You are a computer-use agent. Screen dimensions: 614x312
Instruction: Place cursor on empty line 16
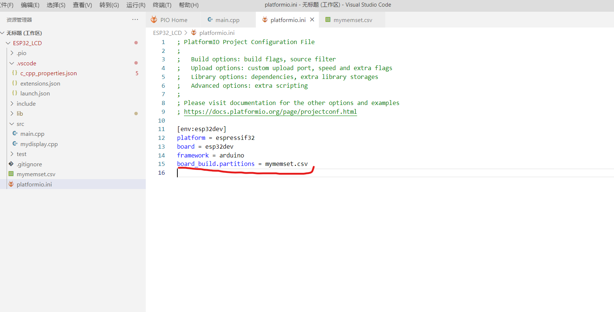[395, 173]
